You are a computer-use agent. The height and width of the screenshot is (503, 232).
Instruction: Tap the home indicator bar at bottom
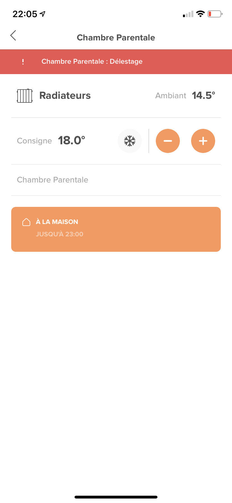click(116, 497)
